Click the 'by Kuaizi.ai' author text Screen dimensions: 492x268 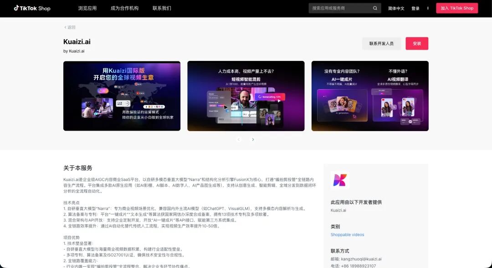click(x=74, y=51)
